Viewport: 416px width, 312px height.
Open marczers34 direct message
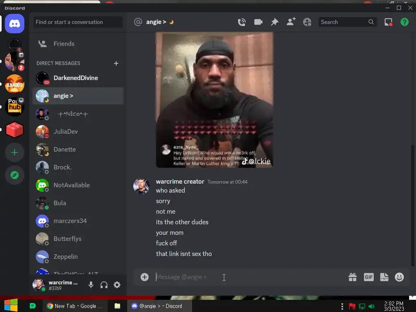[78, 221]
